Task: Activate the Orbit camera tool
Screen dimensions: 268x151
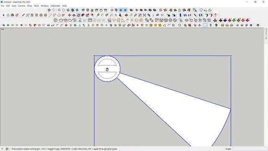Action: pyautogui.click(x=126, y=15)
